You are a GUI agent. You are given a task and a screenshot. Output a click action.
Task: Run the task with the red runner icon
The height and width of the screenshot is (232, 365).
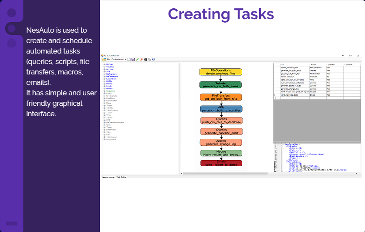tap(141, 60)
